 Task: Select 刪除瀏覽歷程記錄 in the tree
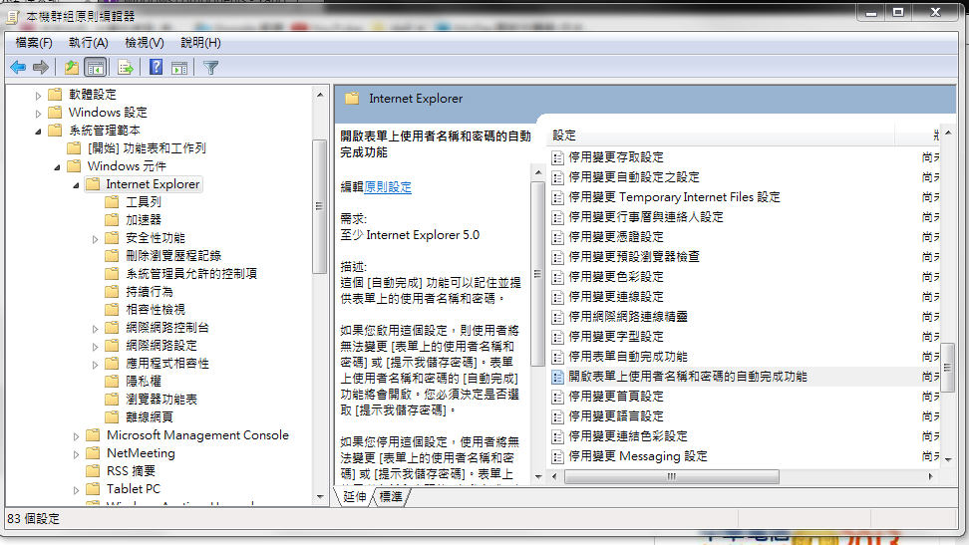pyautogui.click(x=173, y=255)
